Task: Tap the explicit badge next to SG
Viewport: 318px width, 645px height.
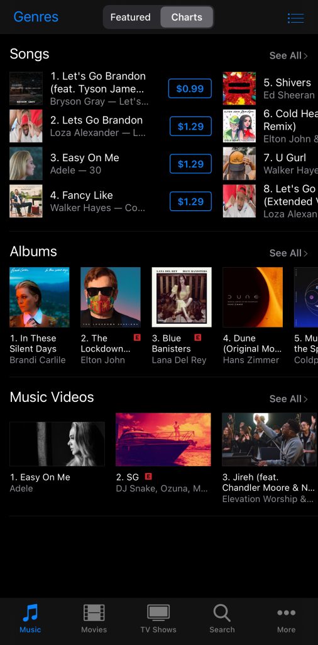Action: pos(148,476)
